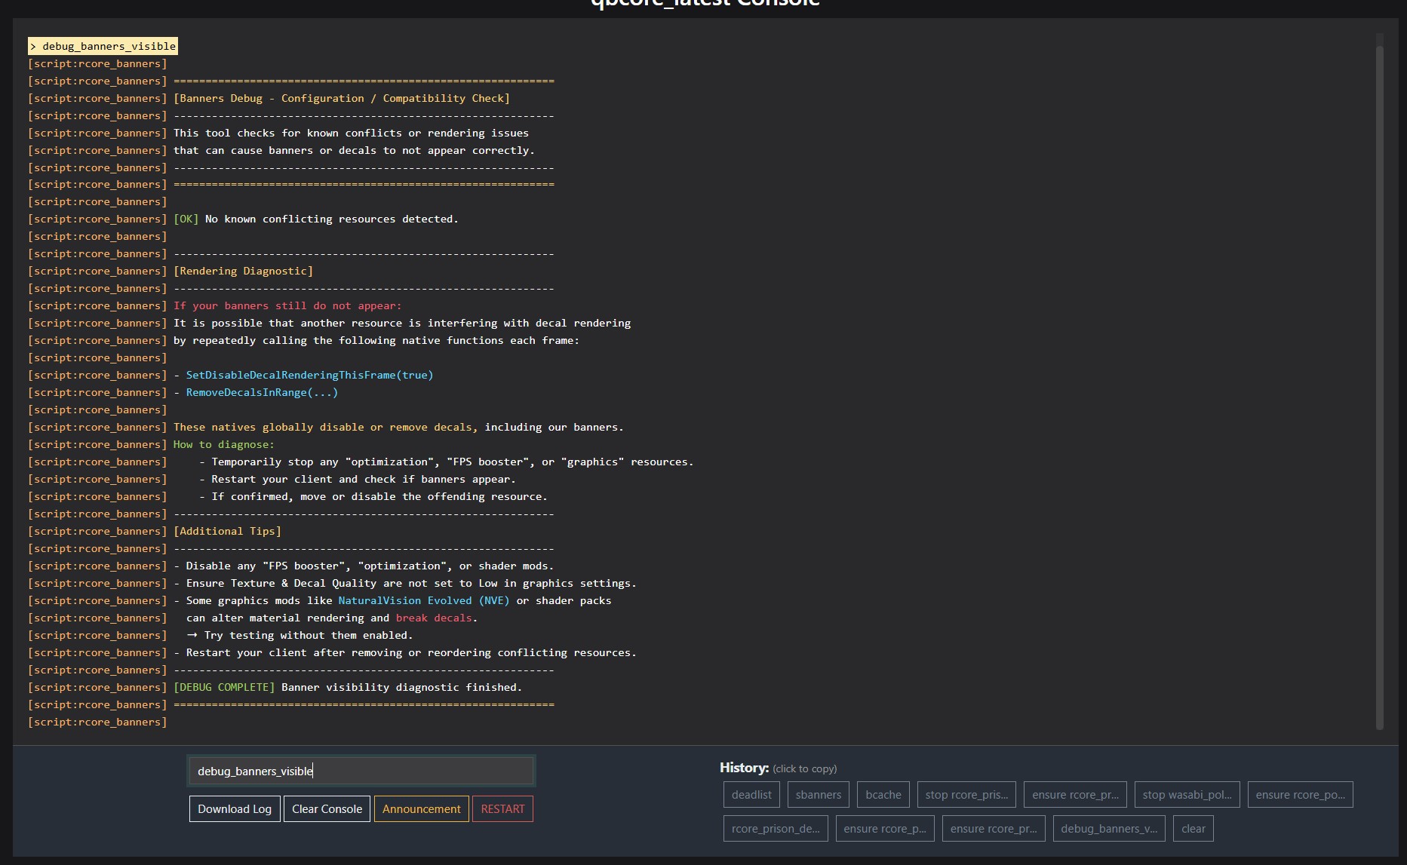Choose the 'stop wasabi_pol...' history chip
Screen dimensions: 1407x865
(1187, 794)
